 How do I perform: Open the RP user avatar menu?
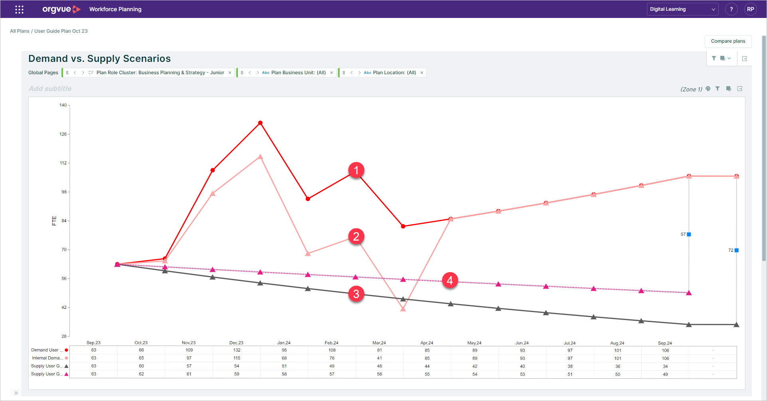[751, 9]
